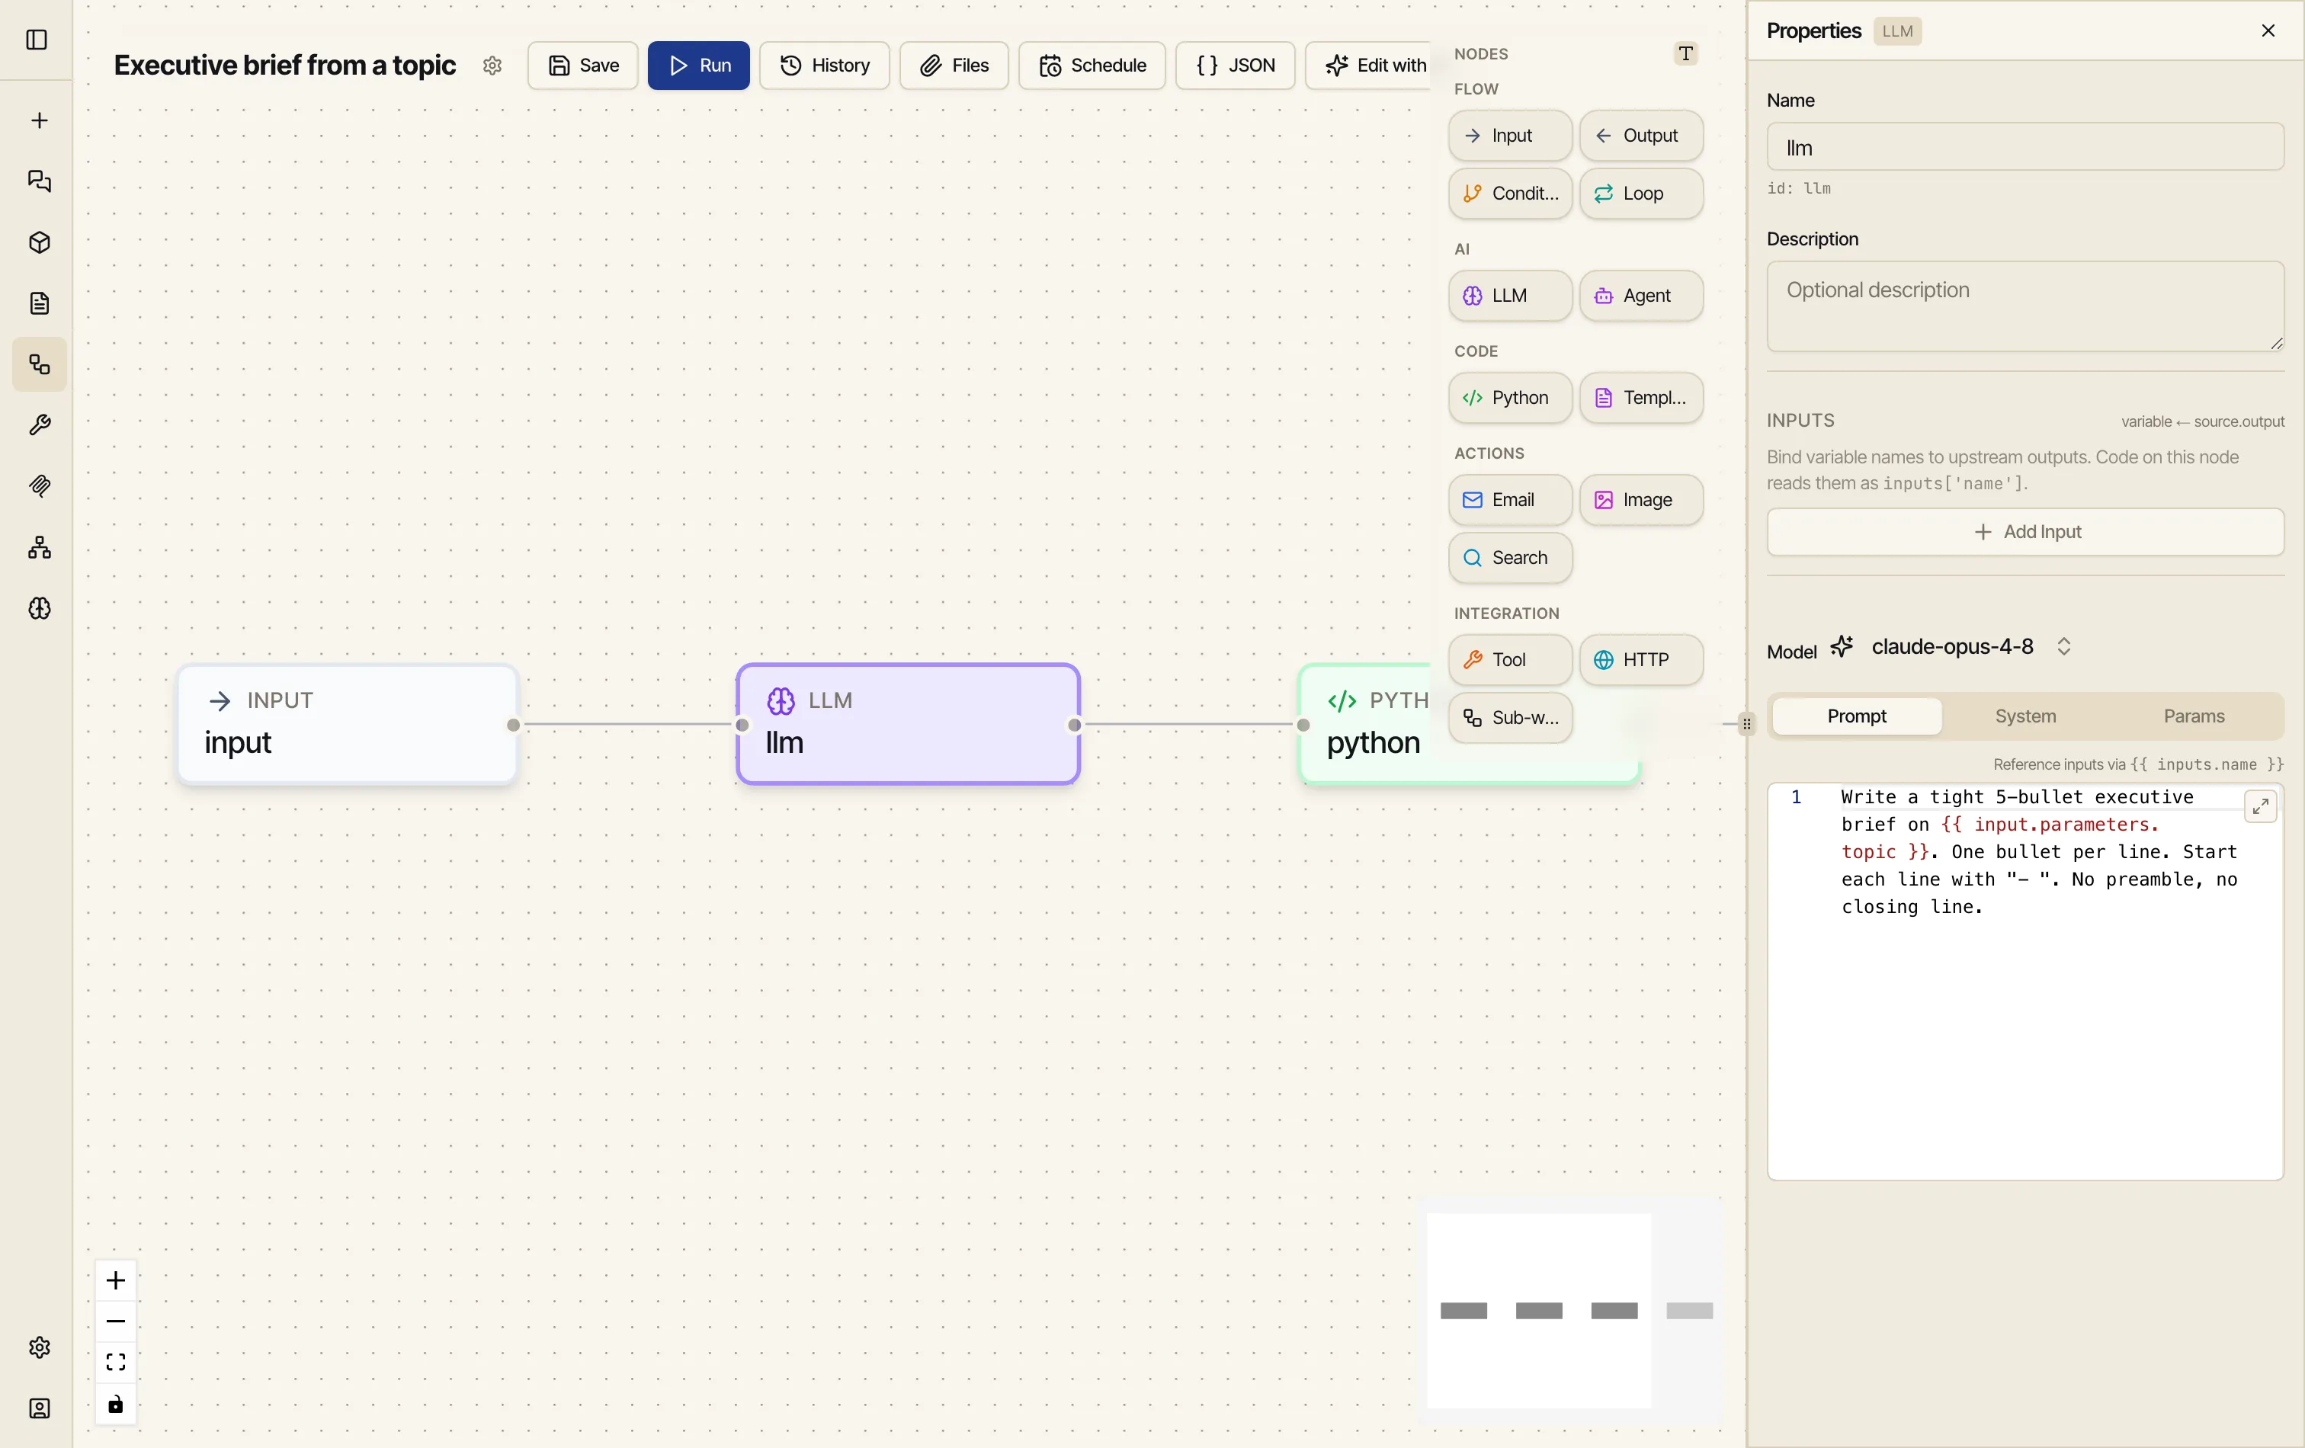Open workflow settings gear beside title

492,66
